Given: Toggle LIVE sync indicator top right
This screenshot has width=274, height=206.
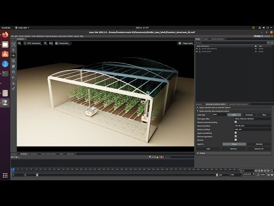Looking at the screenshot, I should 257,36.
